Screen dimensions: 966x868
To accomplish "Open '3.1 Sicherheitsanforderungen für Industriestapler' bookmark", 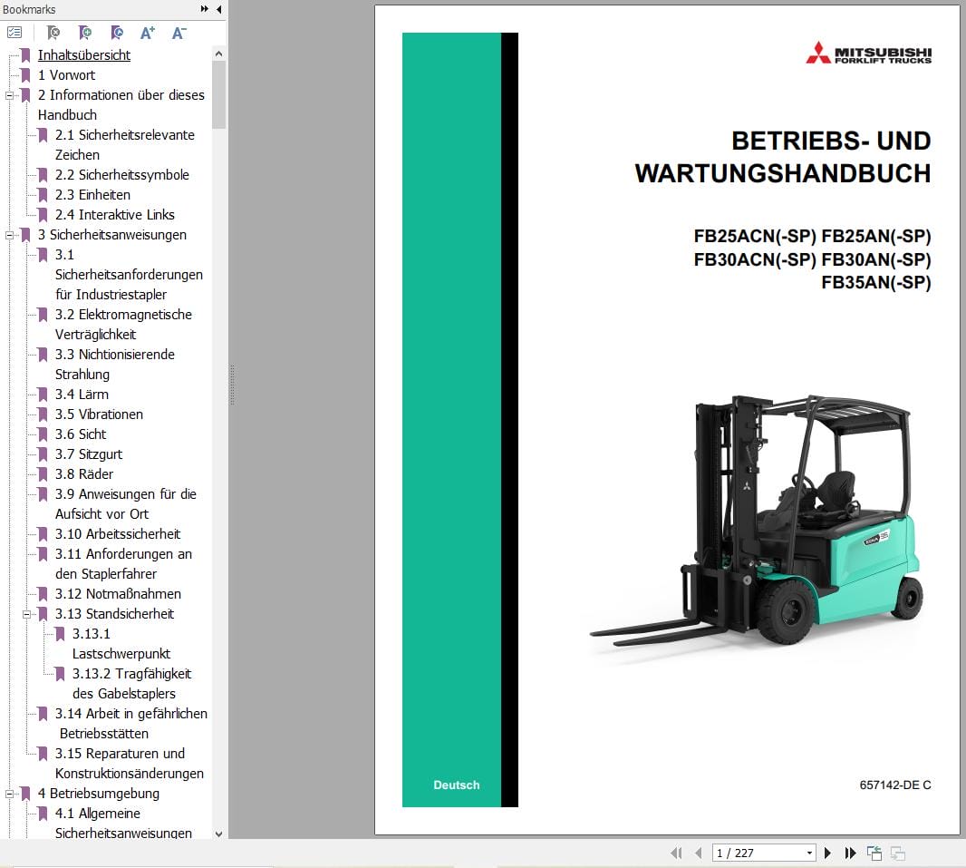I will (x=129, y=274).
